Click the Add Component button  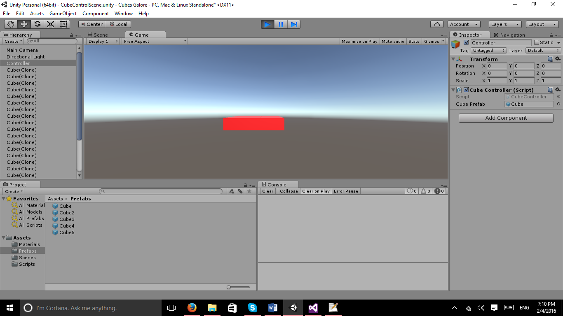point(506,118)
